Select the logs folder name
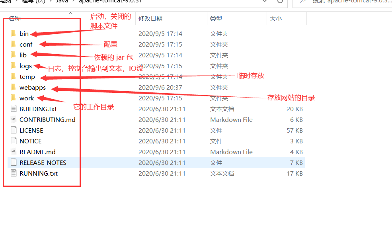 coord(25,66)
